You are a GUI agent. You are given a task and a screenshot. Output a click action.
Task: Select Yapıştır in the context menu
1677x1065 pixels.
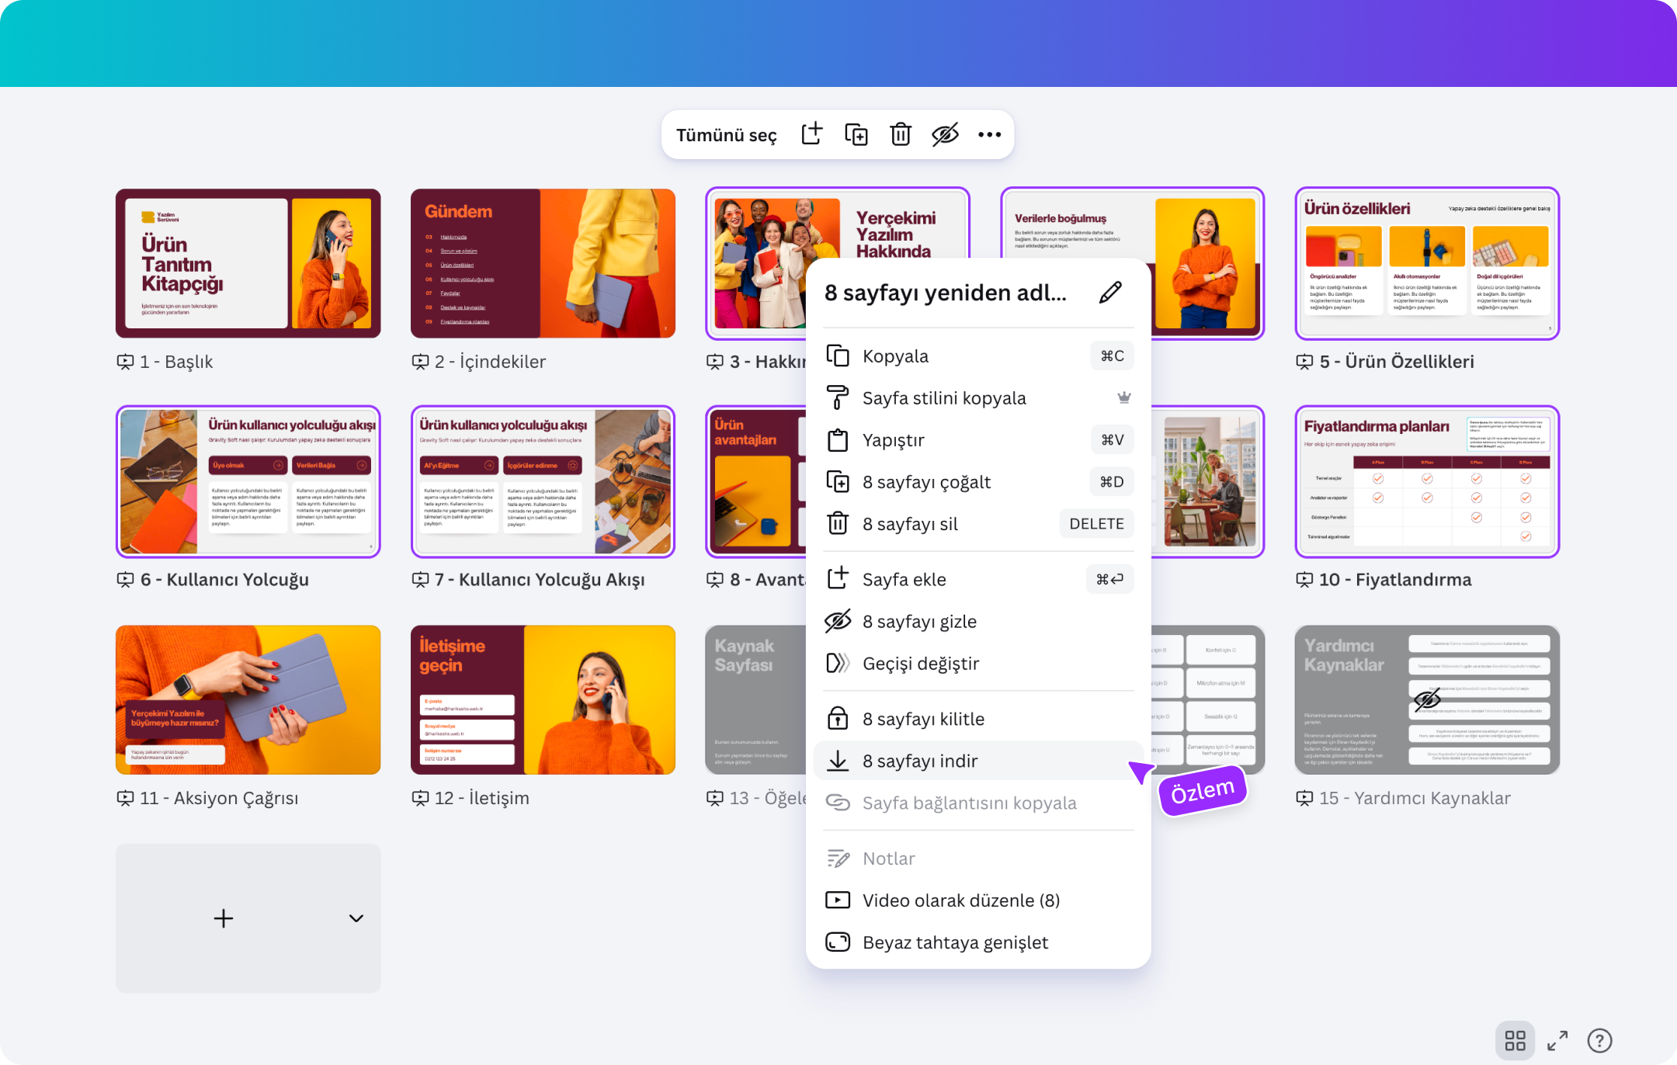click(x=978, y=440)
